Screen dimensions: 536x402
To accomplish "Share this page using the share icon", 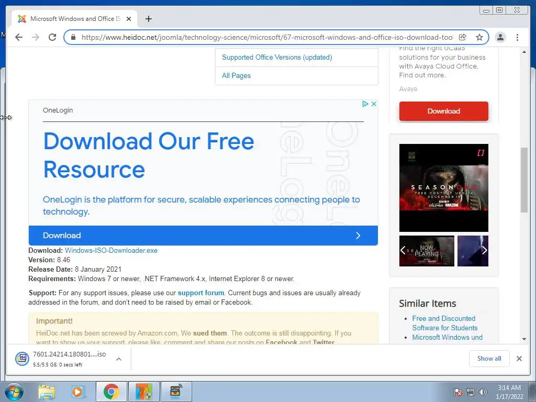I will click(463, 37).
